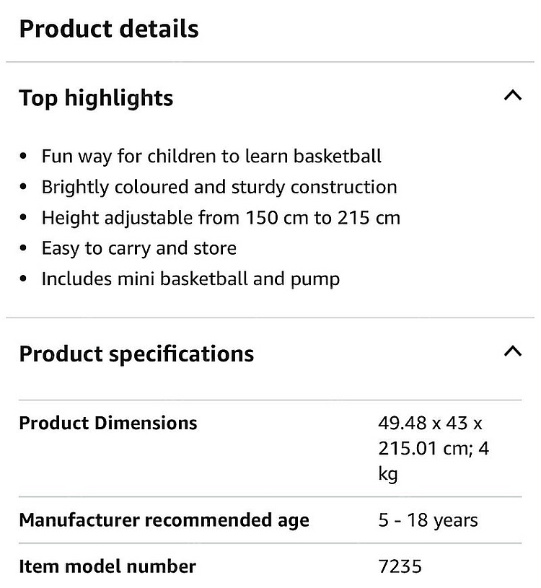Click the Manufacturer recommended age label

coord(164,520)
